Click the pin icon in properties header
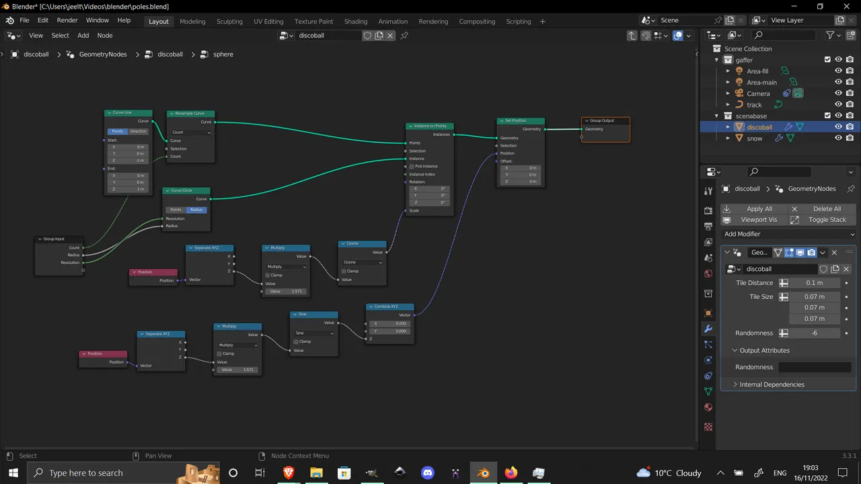 coord(850,189)
